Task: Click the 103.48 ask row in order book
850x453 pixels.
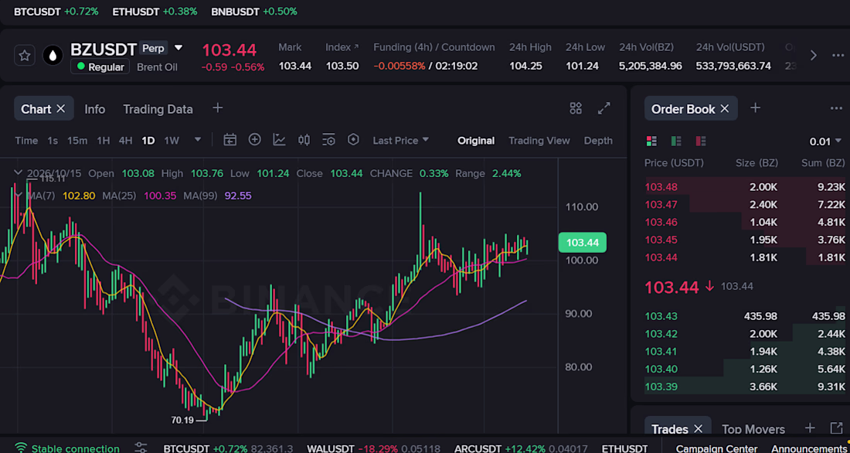Action: tap(745, 187)
